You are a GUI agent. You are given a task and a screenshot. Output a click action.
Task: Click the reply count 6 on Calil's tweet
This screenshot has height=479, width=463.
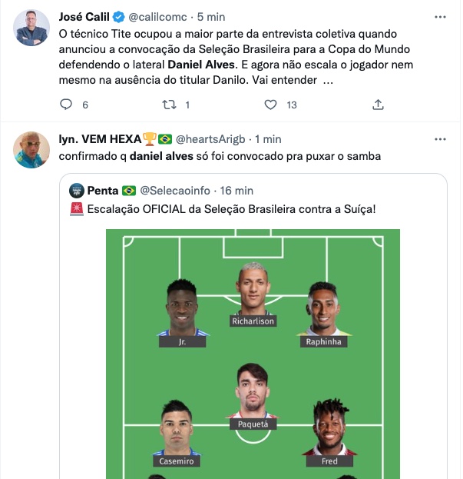[85, 105]
